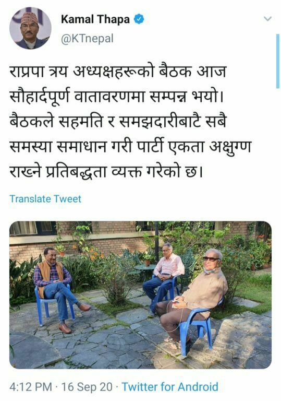Visit the @KTnepal handle

pos(87,39)
